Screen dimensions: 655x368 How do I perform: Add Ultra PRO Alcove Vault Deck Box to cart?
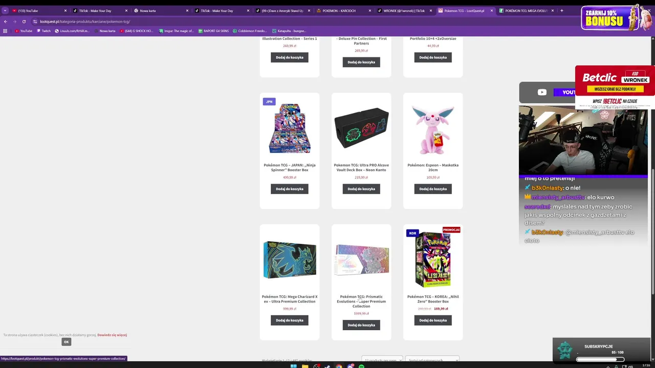(361, 189)
